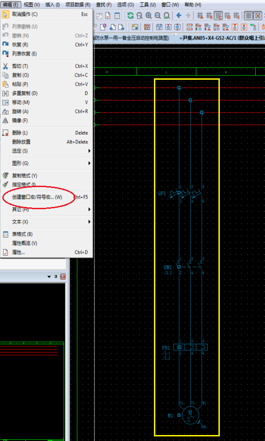Screen dimensions: 265x441
Task: Open the 工具 (U) menu
Action: point(147,5)
